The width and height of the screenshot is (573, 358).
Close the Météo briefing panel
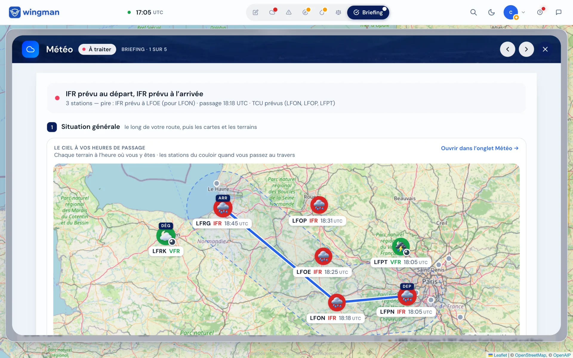[545, 49]
